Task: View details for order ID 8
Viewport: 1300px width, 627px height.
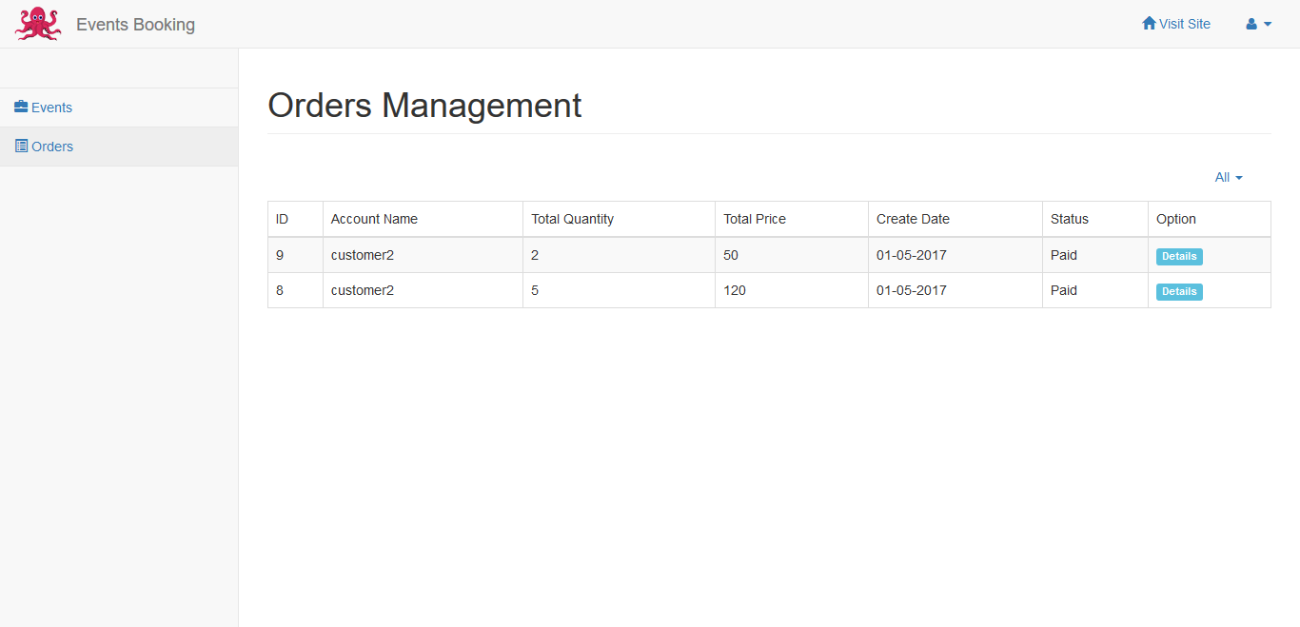Action: [x=1179, y=292]
